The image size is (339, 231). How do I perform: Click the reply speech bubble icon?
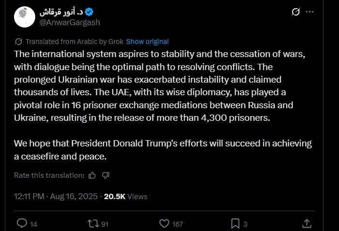(x=22, y=223)
